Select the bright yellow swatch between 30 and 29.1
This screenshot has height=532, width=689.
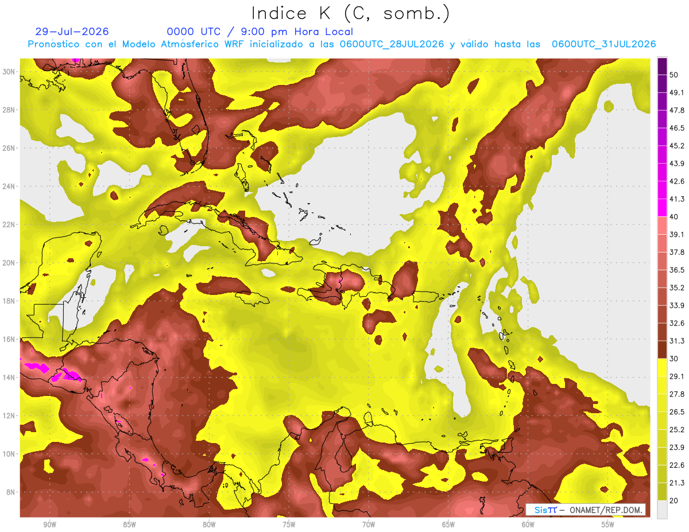[x=662, y=367]
